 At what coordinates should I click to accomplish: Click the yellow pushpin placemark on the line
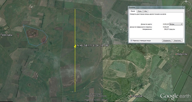75,46
